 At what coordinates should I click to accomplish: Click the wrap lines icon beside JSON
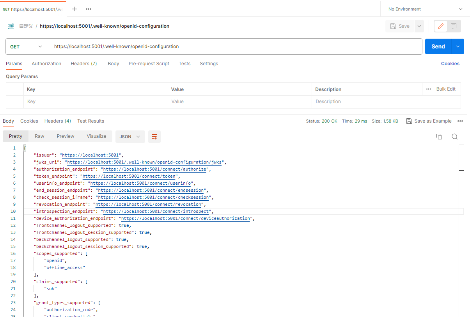[154, 137]
